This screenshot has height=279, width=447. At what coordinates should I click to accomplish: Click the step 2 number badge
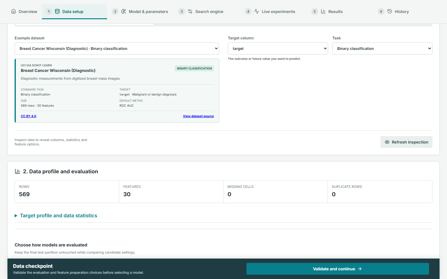point(115,11)
